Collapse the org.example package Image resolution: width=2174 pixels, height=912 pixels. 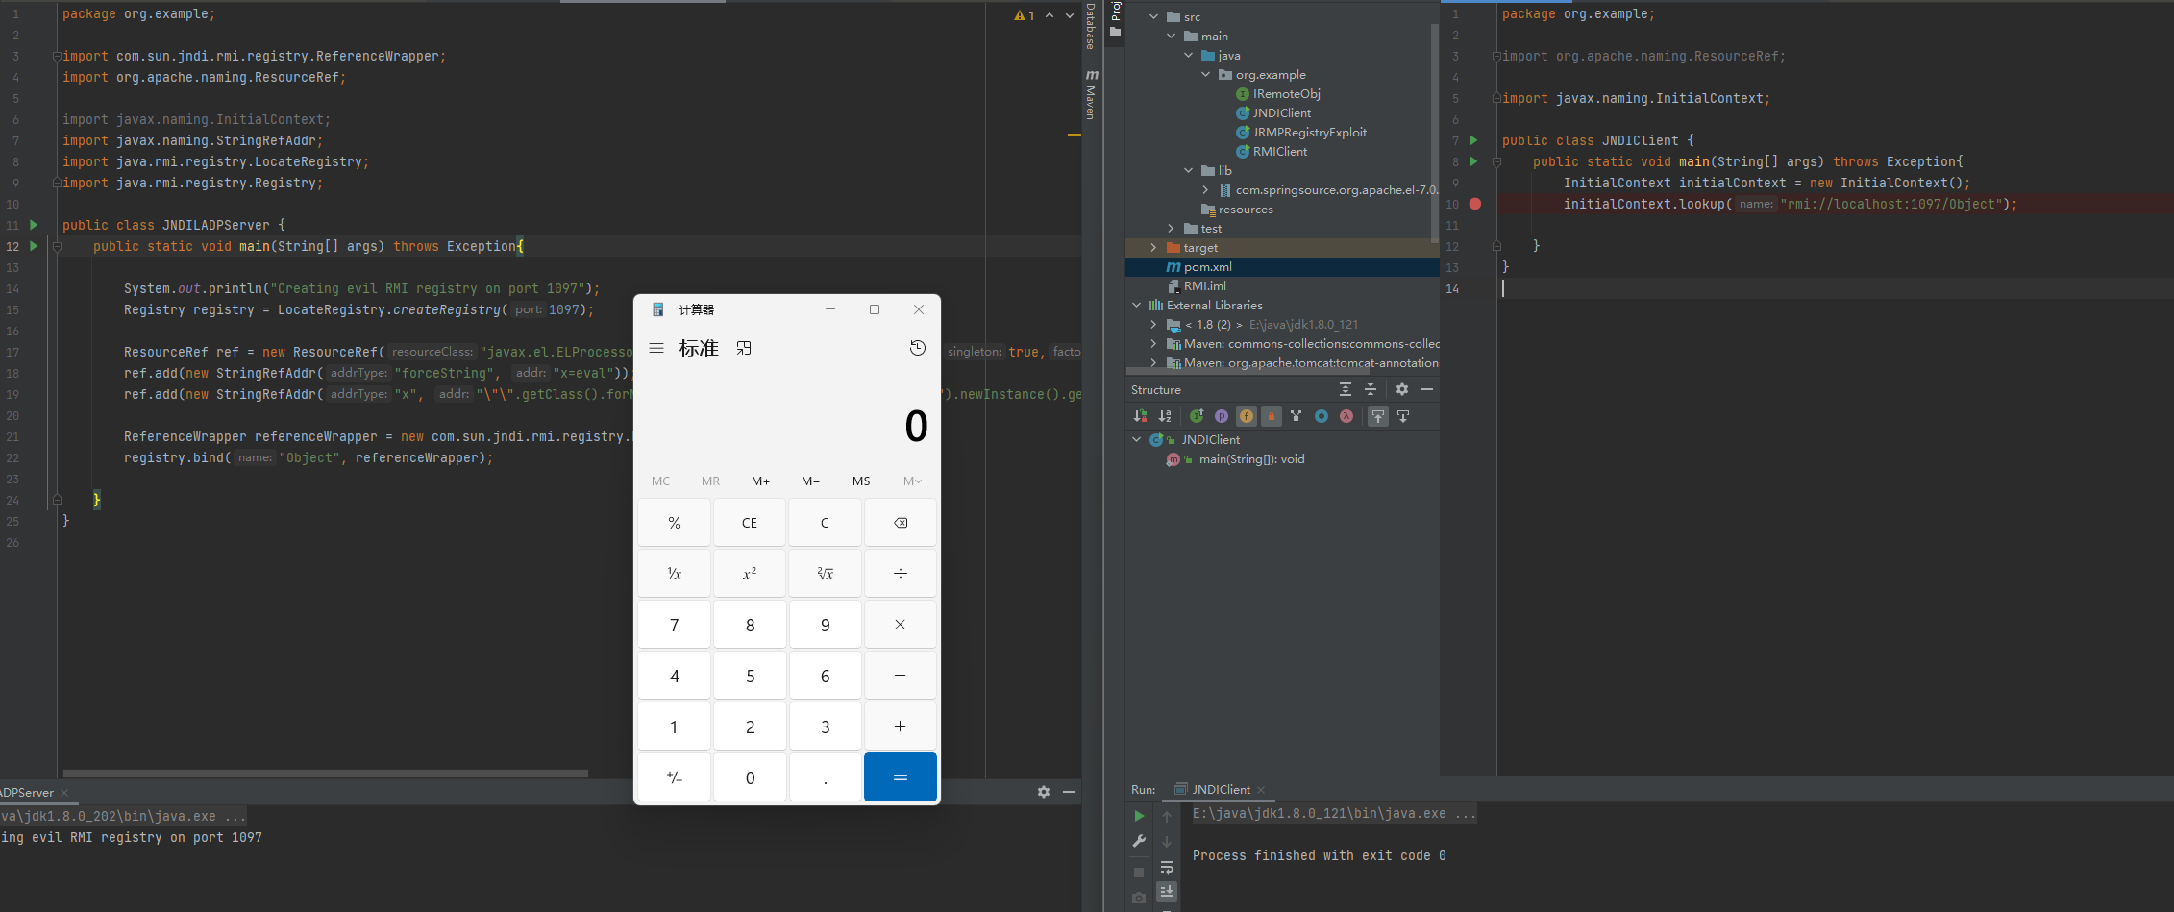[x=1206, y=74]
